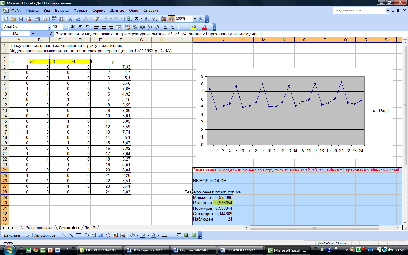
Task: Open the Borders dropdown arrow
Action: 188,27
